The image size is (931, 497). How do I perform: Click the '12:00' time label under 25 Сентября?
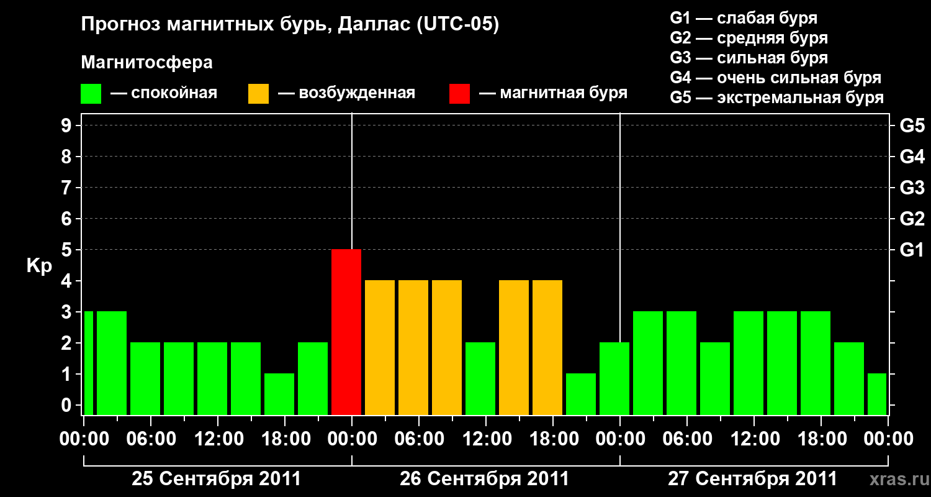click(218, 439)
